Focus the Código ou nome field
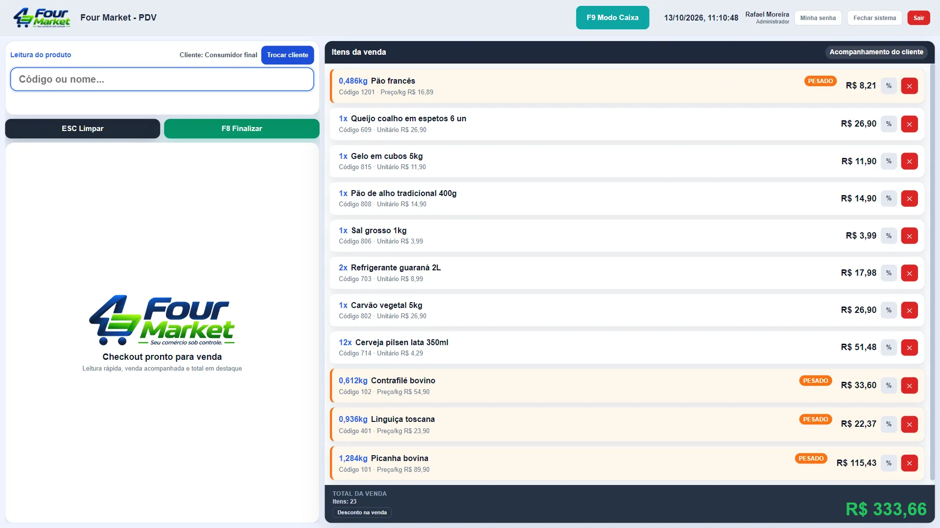 tap(162, 79)
